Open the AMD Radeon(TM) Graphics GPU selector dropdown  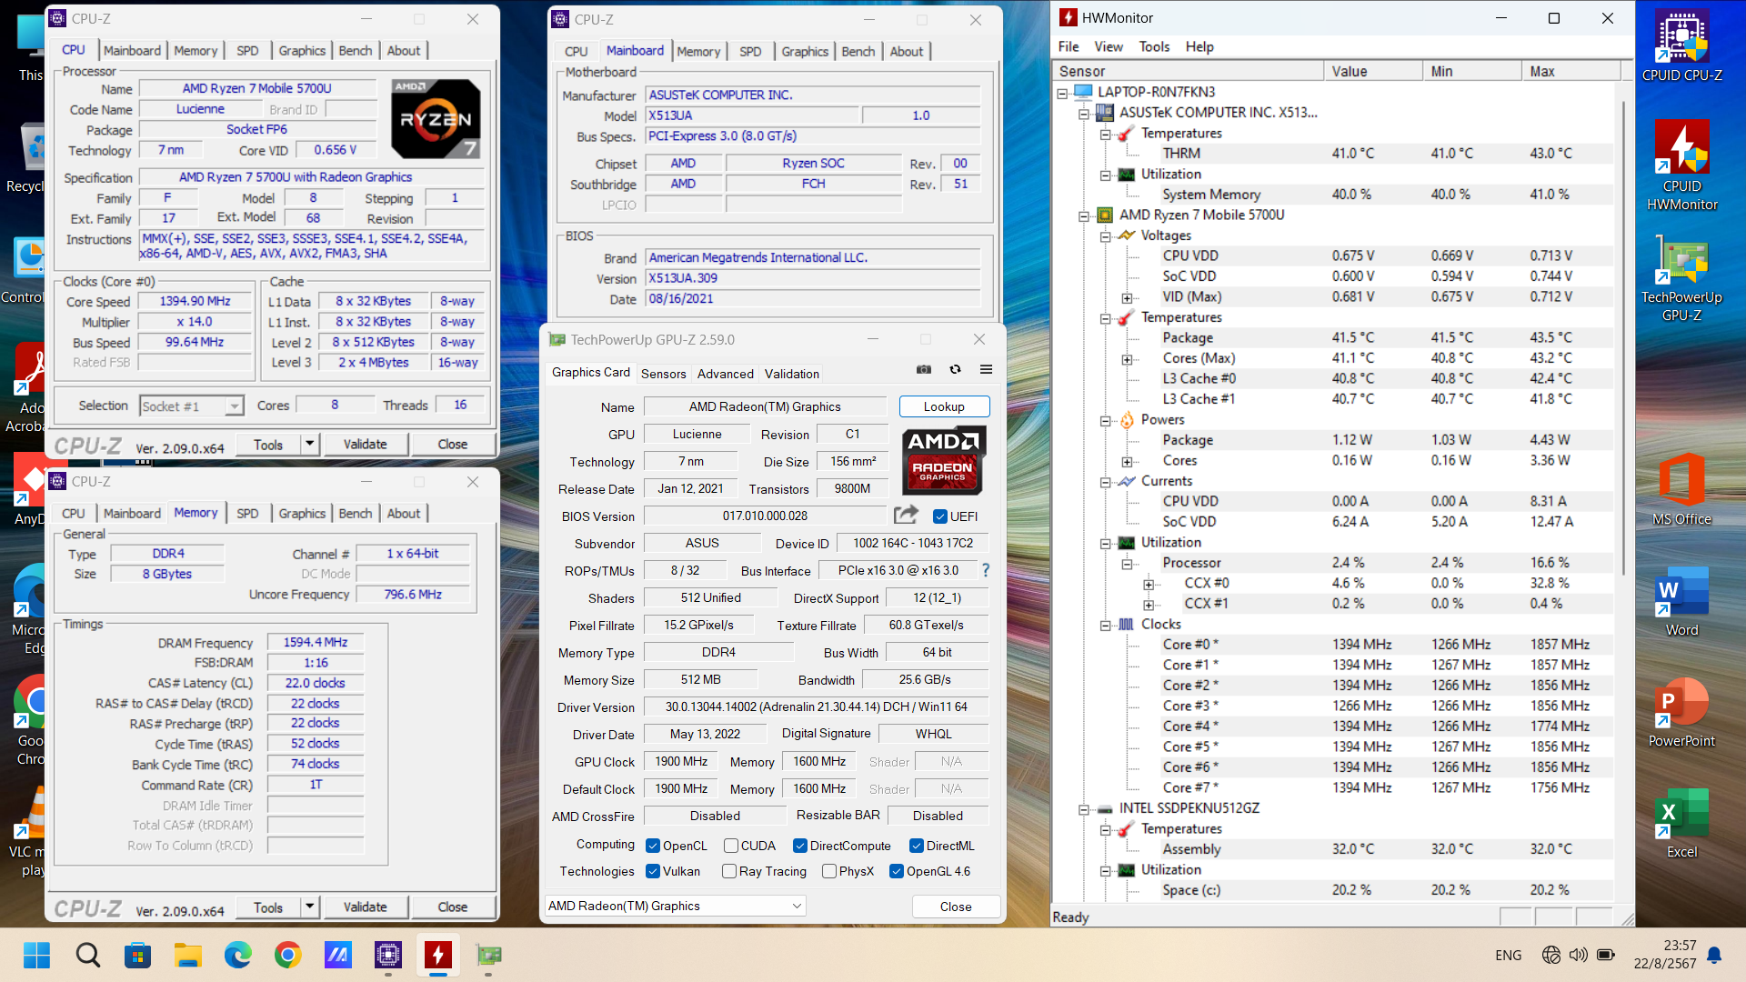pyautogui.click(x=676, y=906)
